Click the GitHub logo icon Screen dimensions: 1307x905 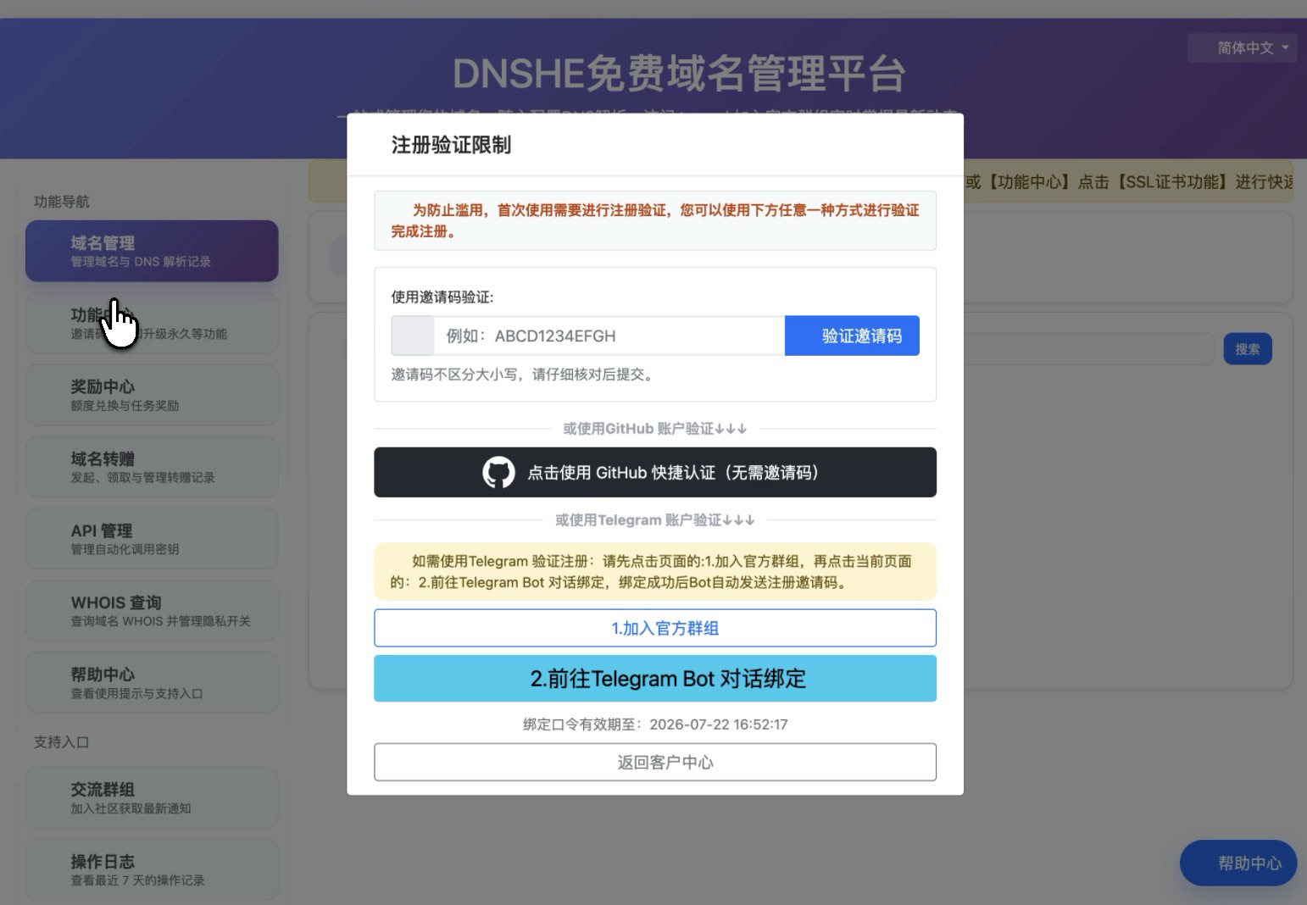tap(498, 472)
